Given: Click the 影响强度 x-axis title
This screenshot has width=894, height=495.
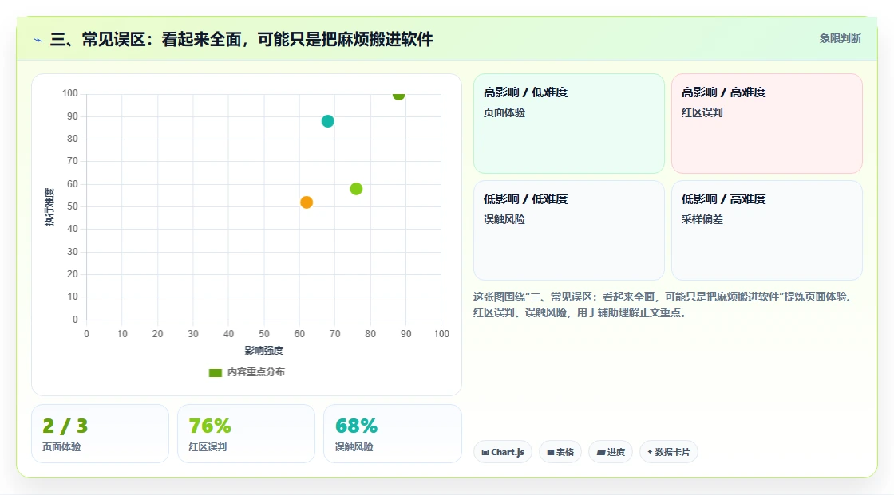Looking at the screenshot, I should coord(264,350).
